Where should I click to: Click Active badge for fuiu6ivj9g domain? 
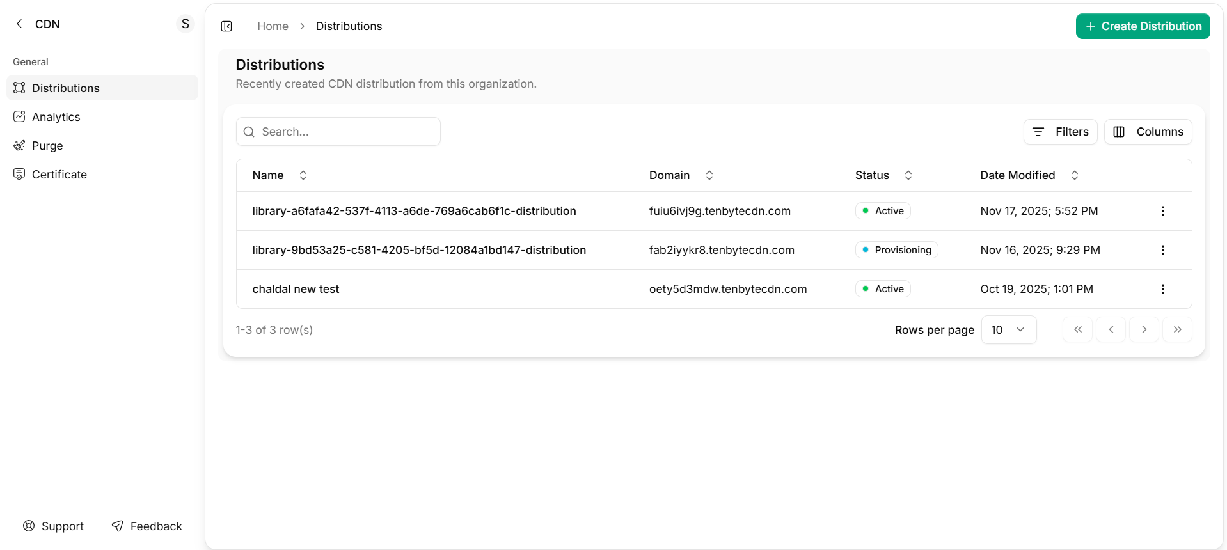(x=883, y=211)
